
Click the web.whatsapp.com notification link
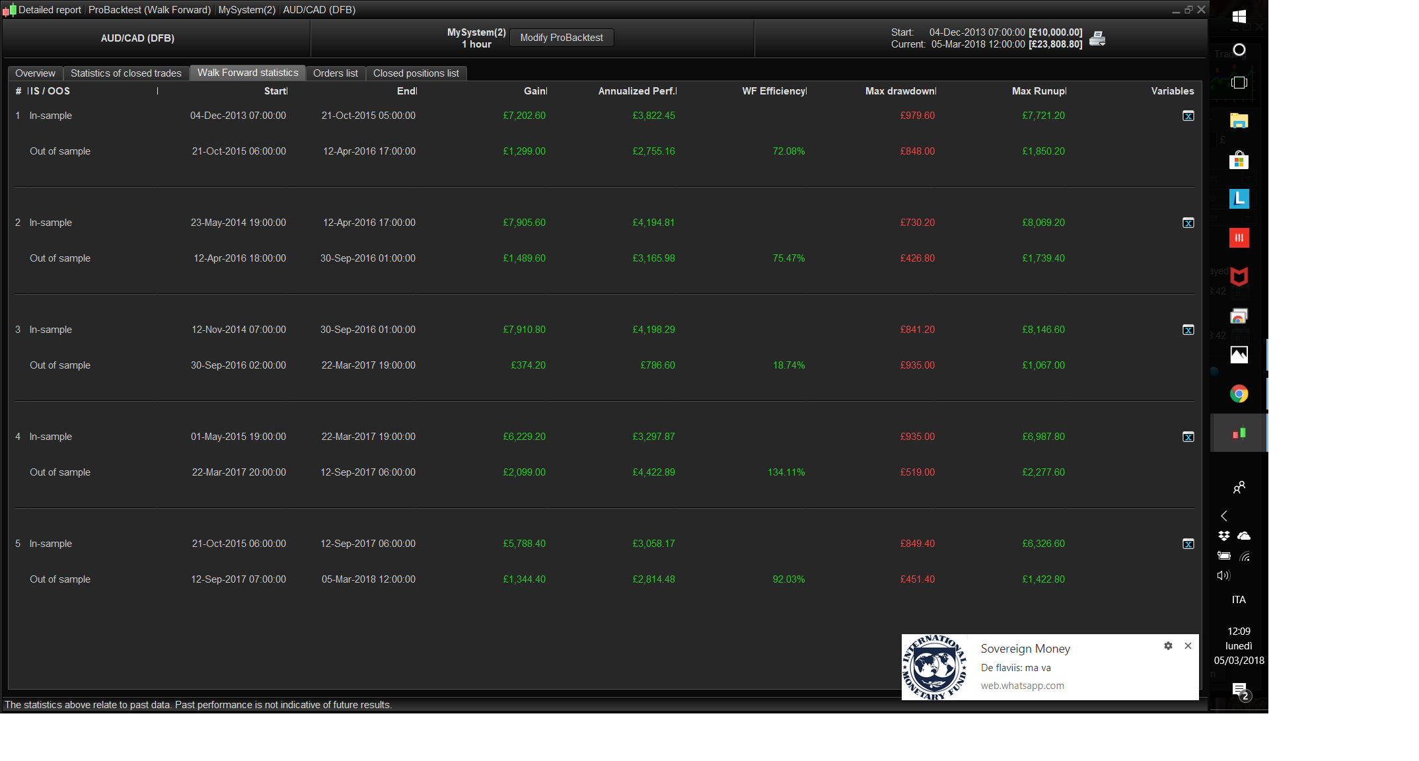tap(1022, 686)
